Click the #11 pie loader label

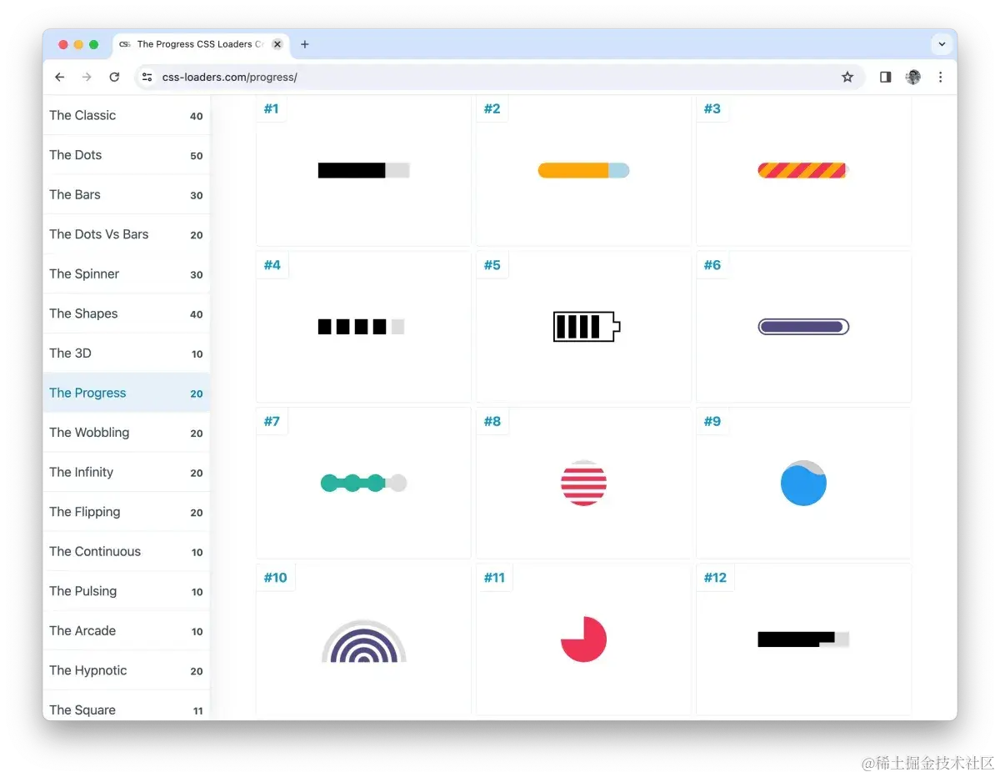(x=494, y=578)
